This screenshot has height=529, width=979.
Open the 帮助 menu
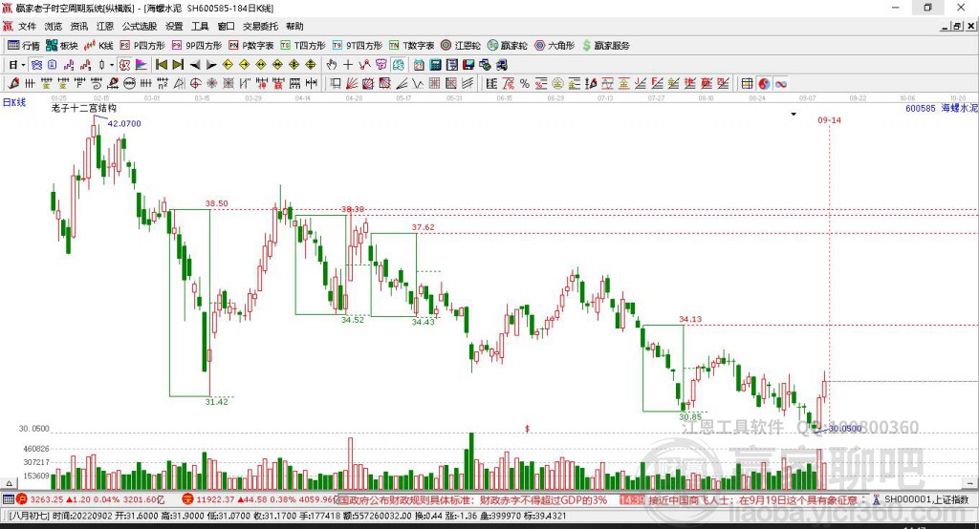[294, 26]
